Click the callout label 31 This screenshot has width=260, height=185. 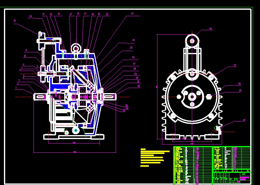[138, 81]
